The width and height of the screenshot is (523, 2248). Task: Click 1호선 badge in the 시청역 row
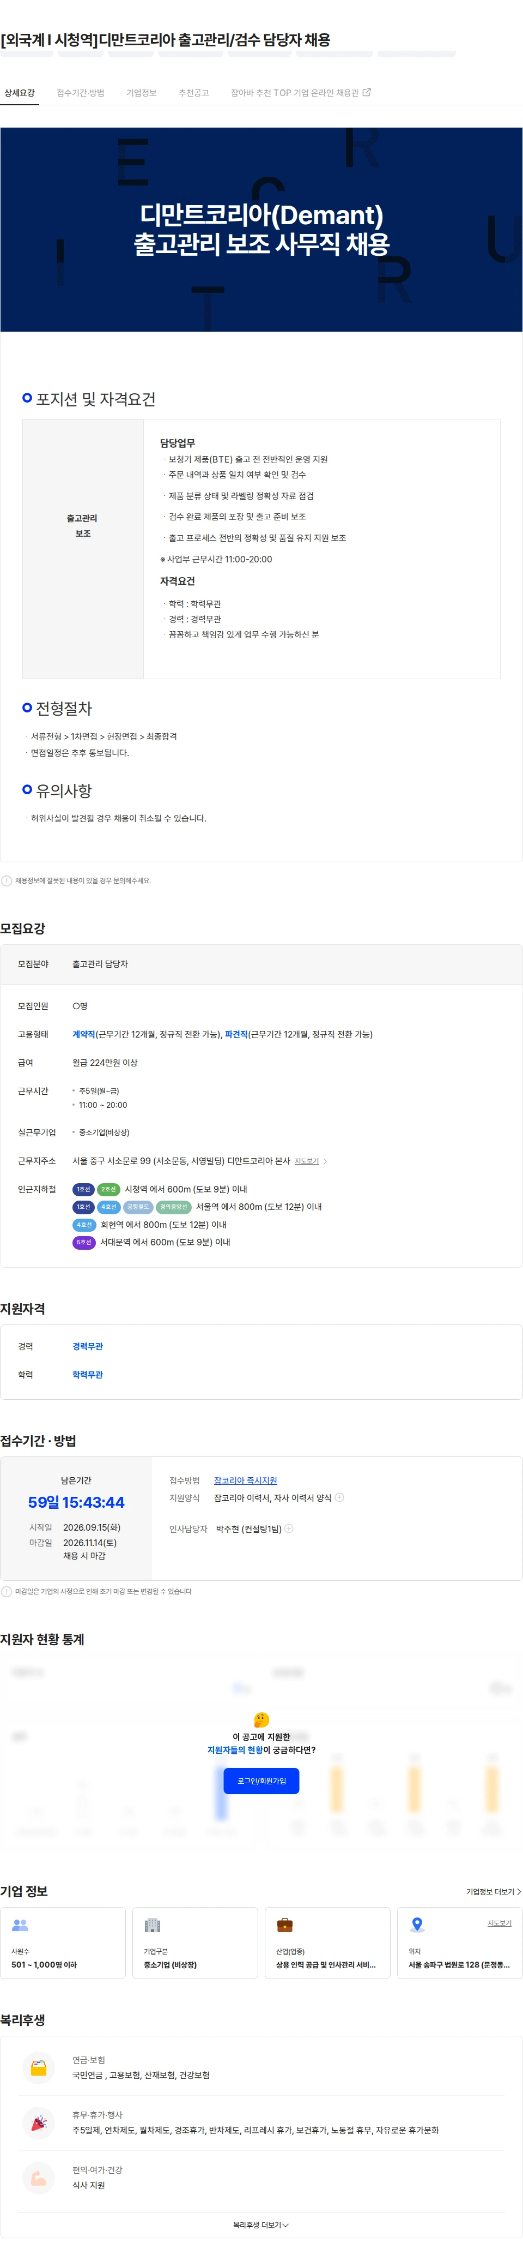pos(84,1189)
